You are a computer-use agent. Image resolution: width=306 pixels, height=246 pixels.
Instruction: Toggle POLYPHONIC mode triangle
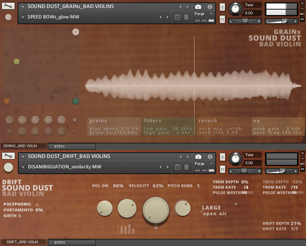click(37, 204)
